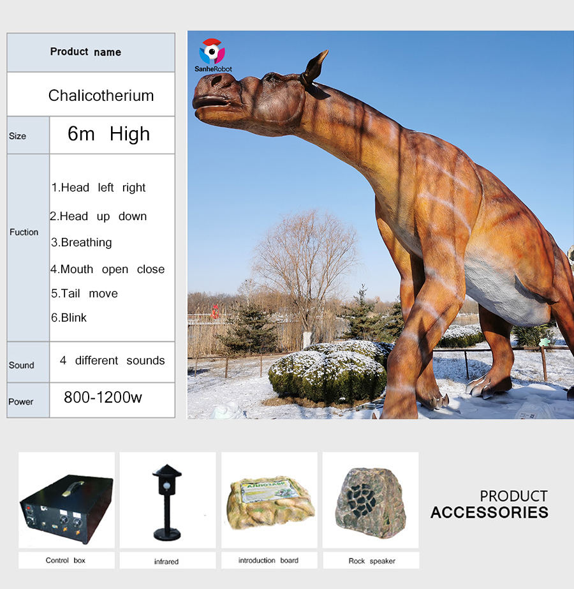Click the Rock speaker caption label

371,561
